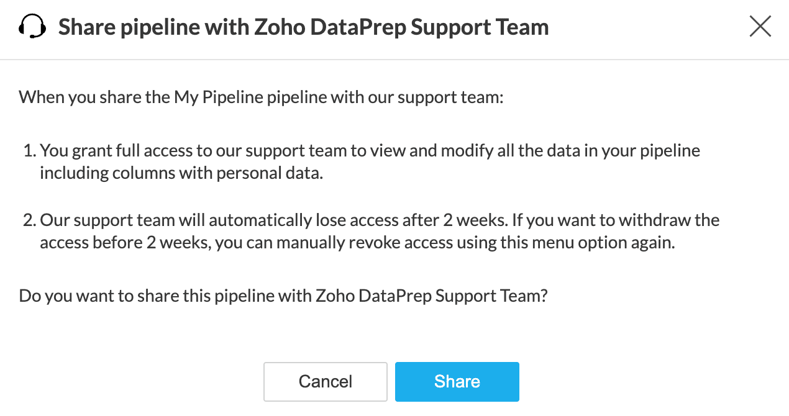This screenshot has height=416, width=789.
Task: Click 'Support Team?' ending the question
Action: point(491,295)
